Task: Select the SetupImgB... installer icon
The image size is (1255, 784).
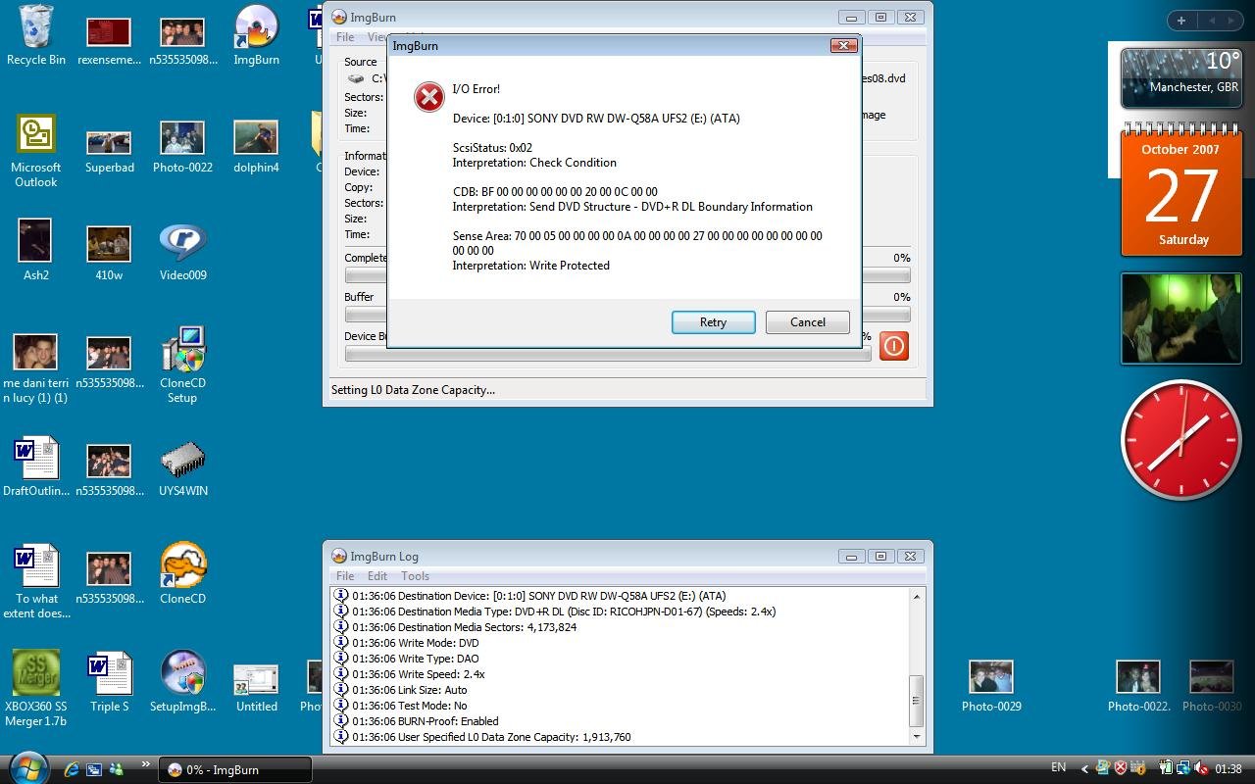Action: click(x=182, y=681)
